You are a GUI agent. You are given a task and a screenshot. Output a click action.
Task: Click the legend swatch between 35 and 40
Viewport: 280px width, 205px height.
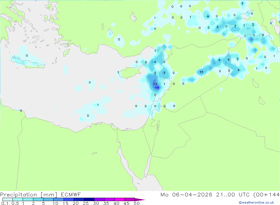109,199
